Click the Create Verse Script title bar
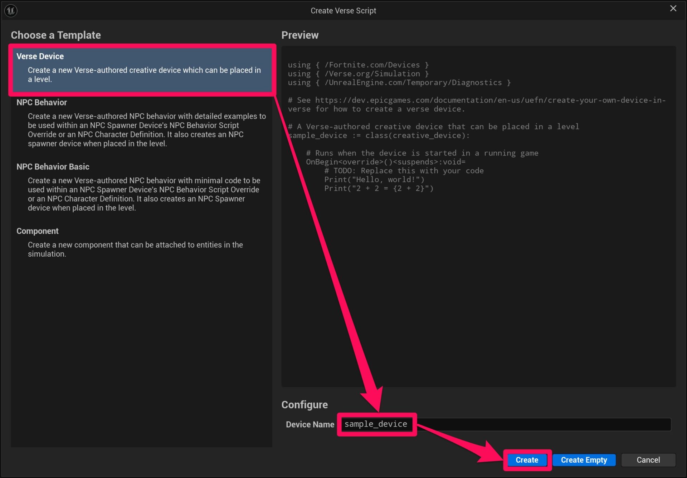Screen dimensions: 687x478 click(343, 10)
